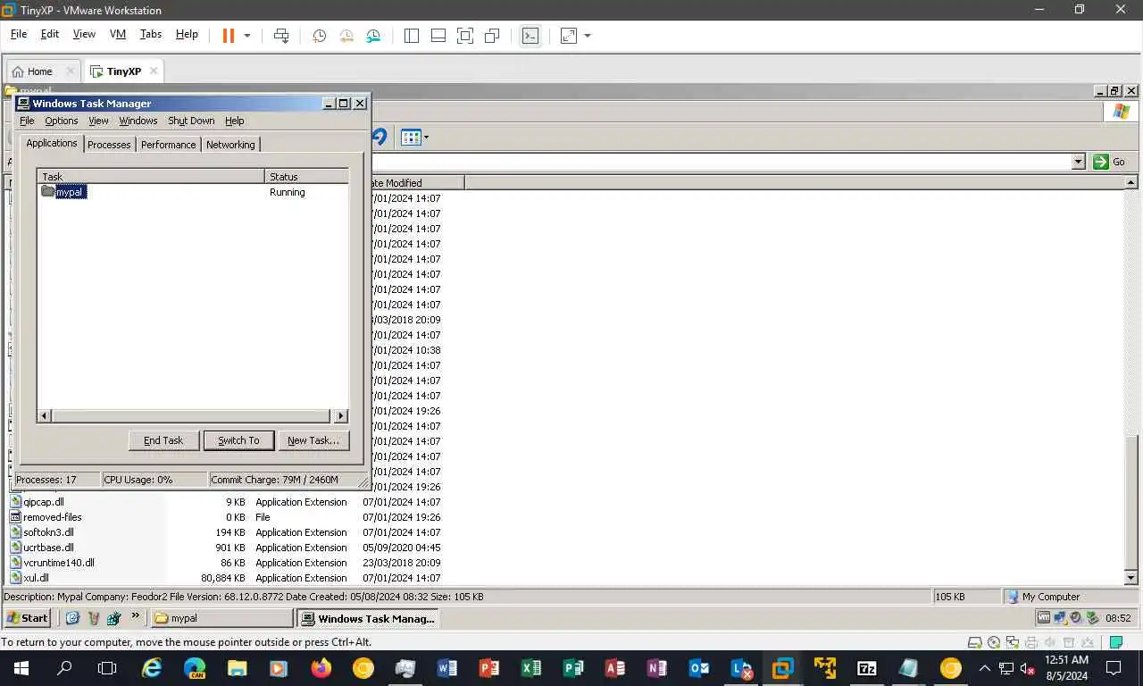This screenshot has width=1143, height=686.
Task: Enter VMware full screen mode icon
Action: click(465, 36)
